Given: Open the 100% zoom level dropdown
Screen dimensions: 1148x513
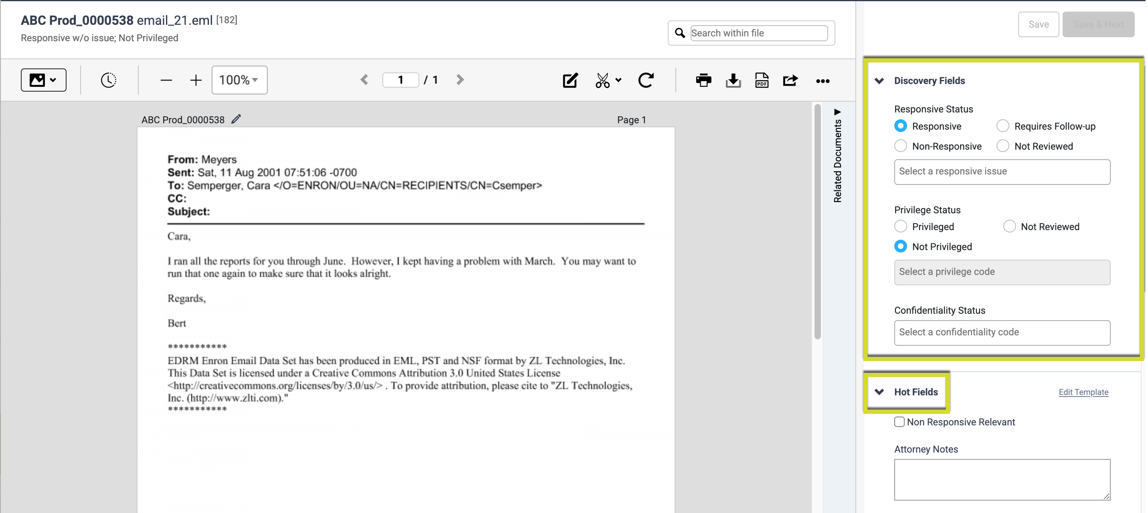Looking at the screenshot, I should coord(239,80).
